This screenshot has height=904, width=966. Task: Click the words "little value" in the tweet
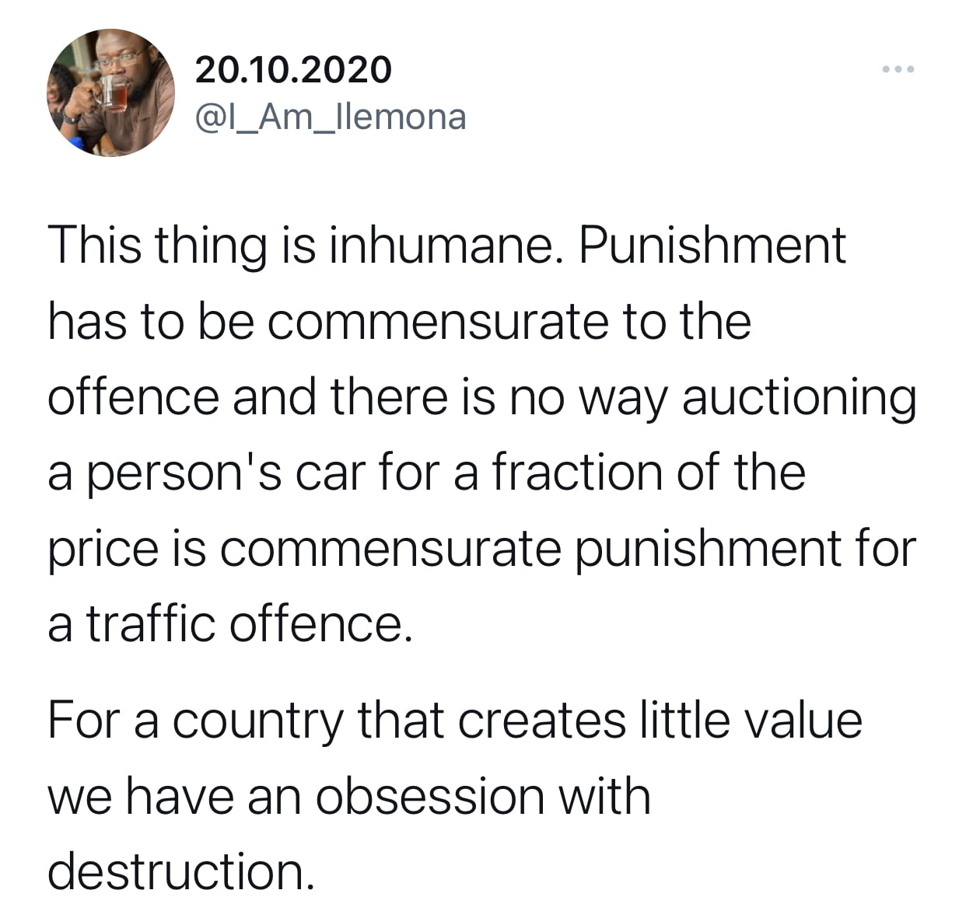751,720
